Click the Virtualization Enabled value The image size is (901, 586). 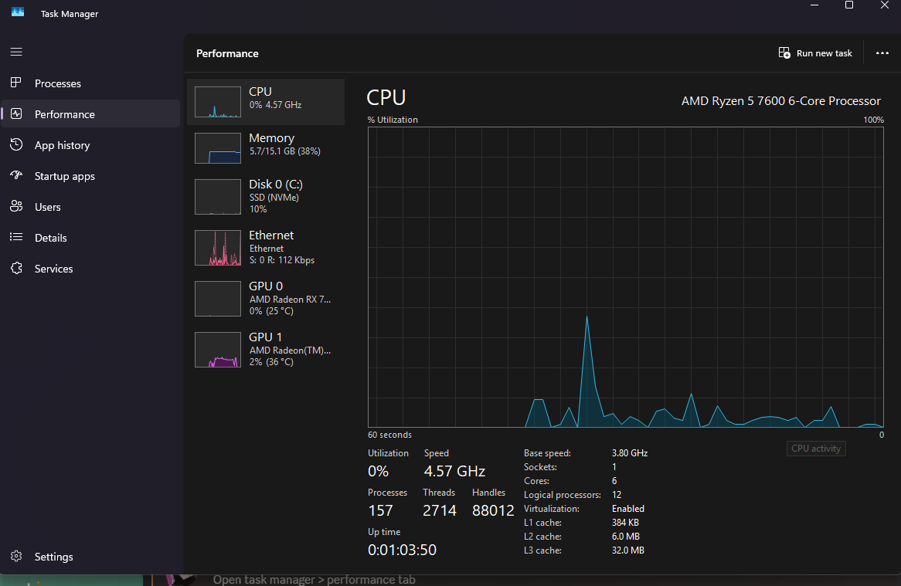[x=628, y=509]
